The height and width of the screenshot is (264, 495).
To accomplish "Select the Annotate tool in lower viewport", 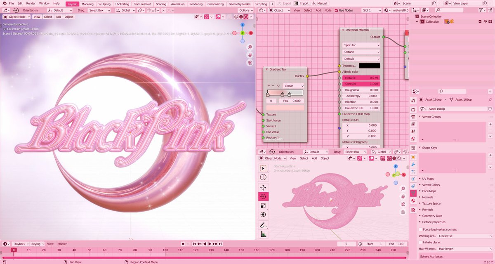I will [x=263, y=225].
